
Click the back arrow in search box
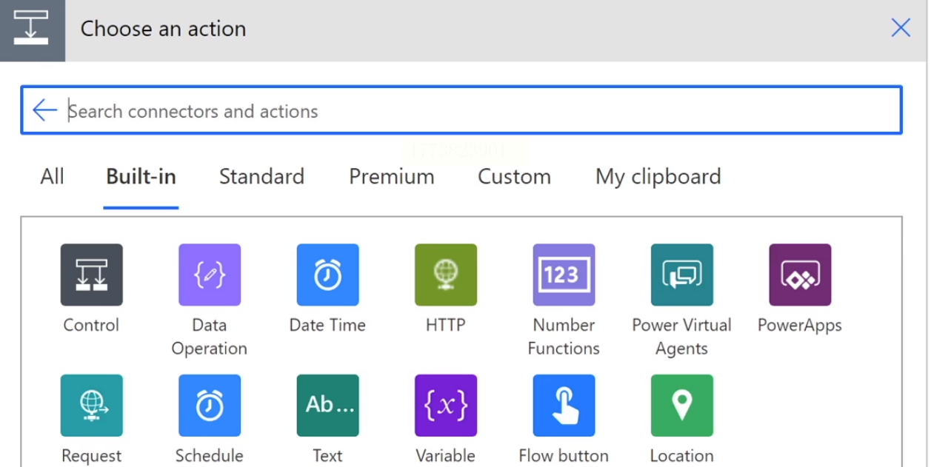[x=44, y=111]
